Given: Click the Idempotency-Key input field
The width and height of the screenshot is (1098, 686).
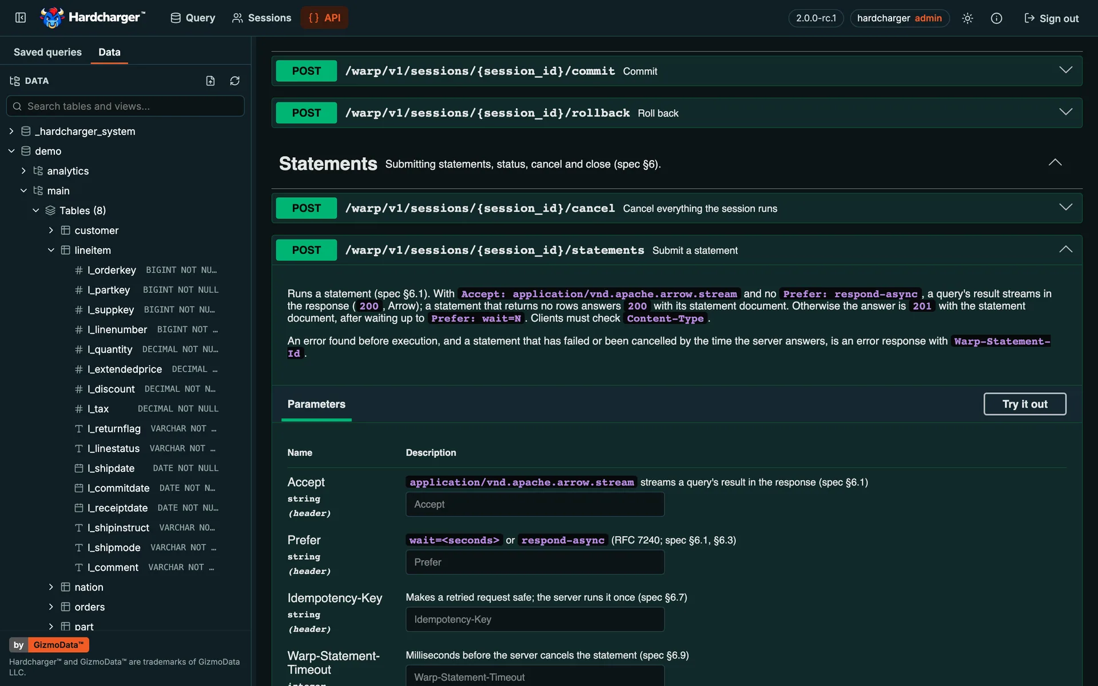Looking at the screenshot, I should 535,619.
